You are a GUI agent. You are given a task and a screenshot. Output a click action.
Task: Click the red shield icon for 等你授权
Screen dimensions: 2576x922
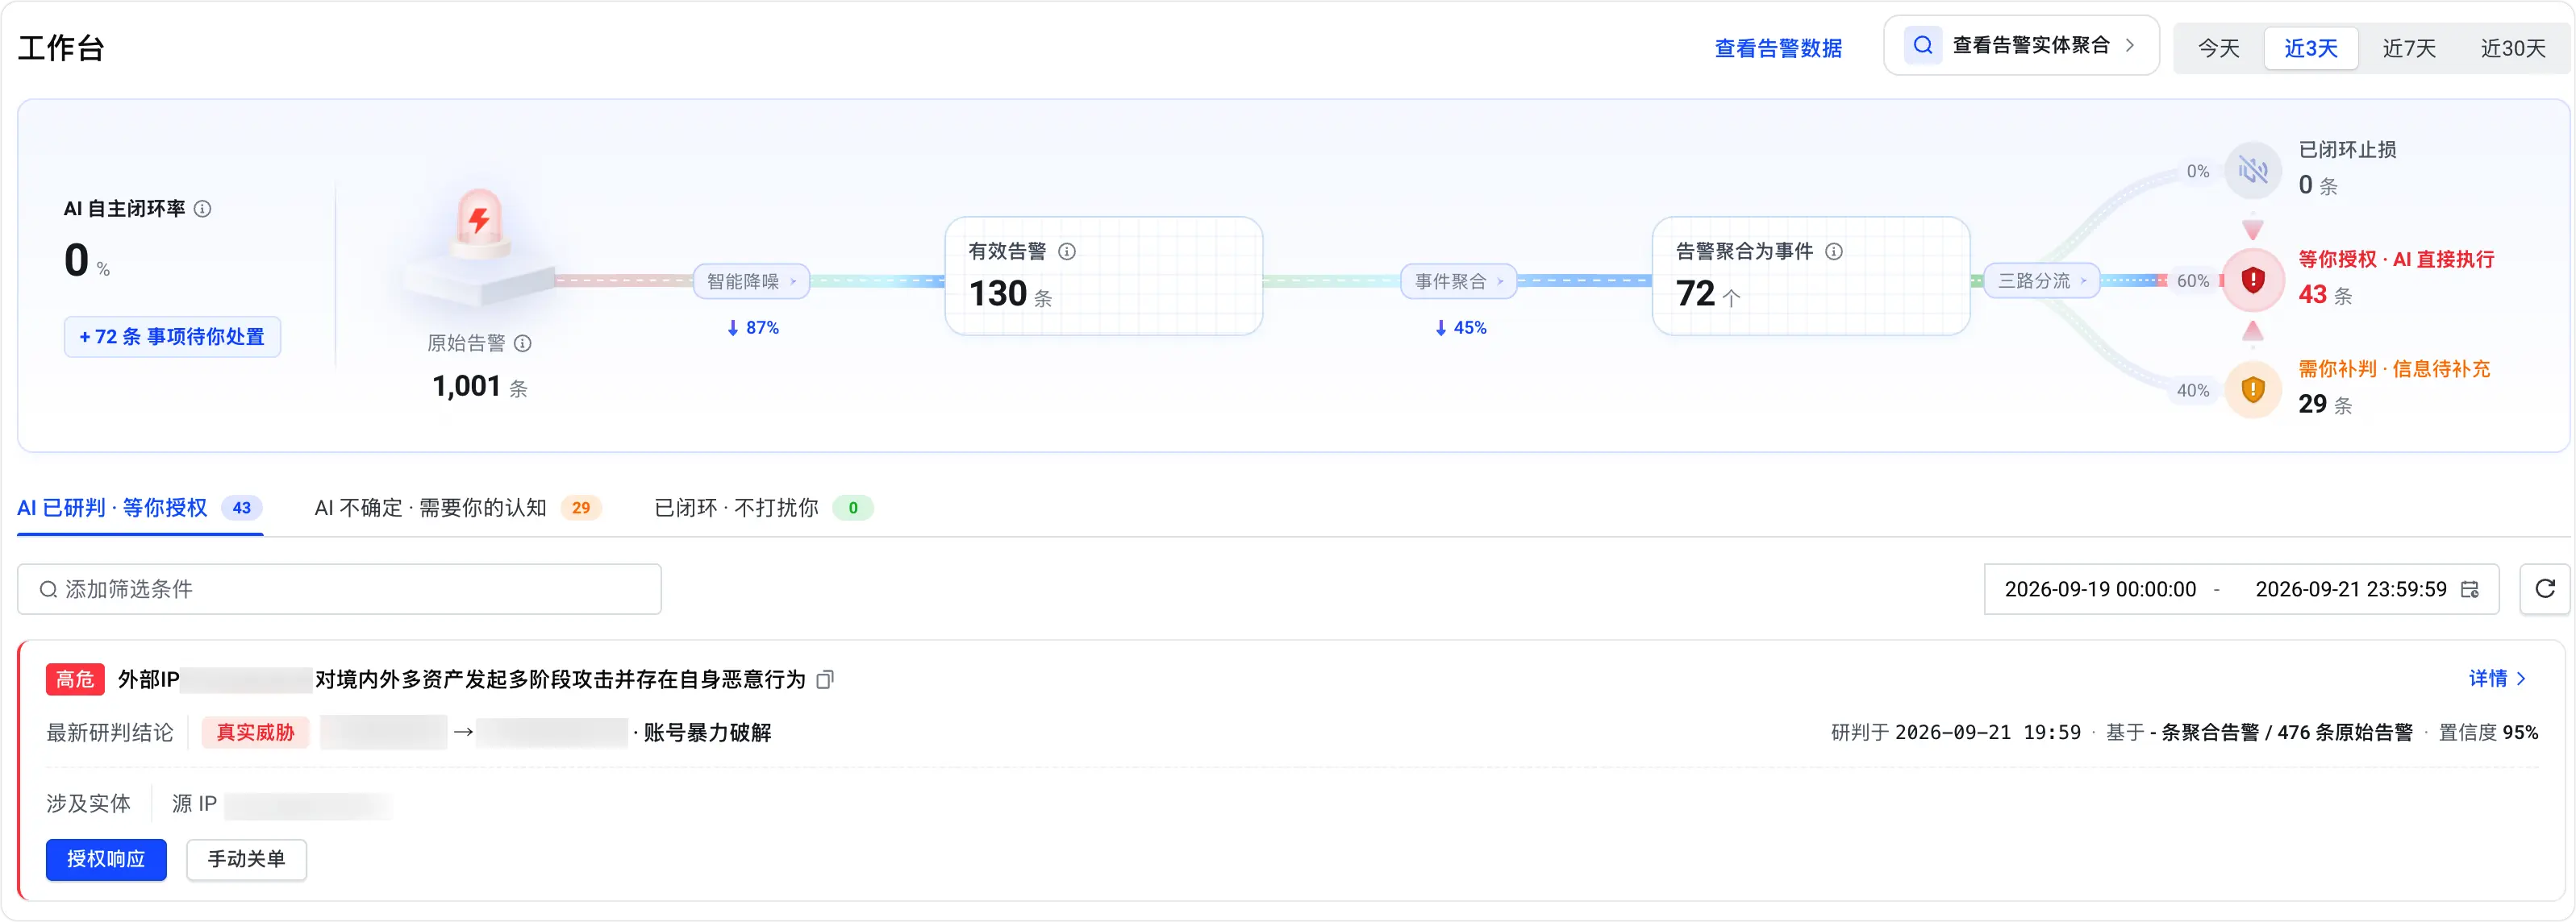2253,280
